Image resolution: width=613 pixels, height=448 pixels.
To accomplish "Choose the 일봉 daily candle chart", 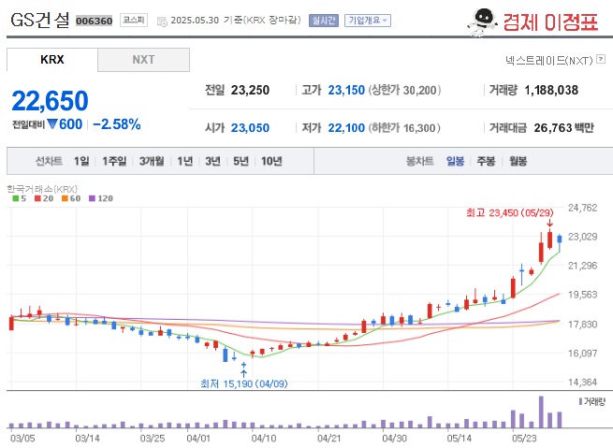I will tap(455, 161).
